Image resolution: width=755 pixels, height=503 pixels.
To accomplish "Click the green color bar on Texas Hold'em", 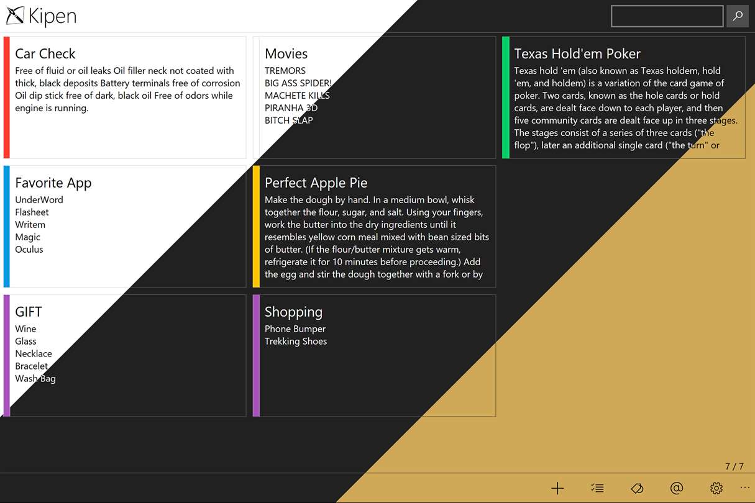I will [506, 97].
